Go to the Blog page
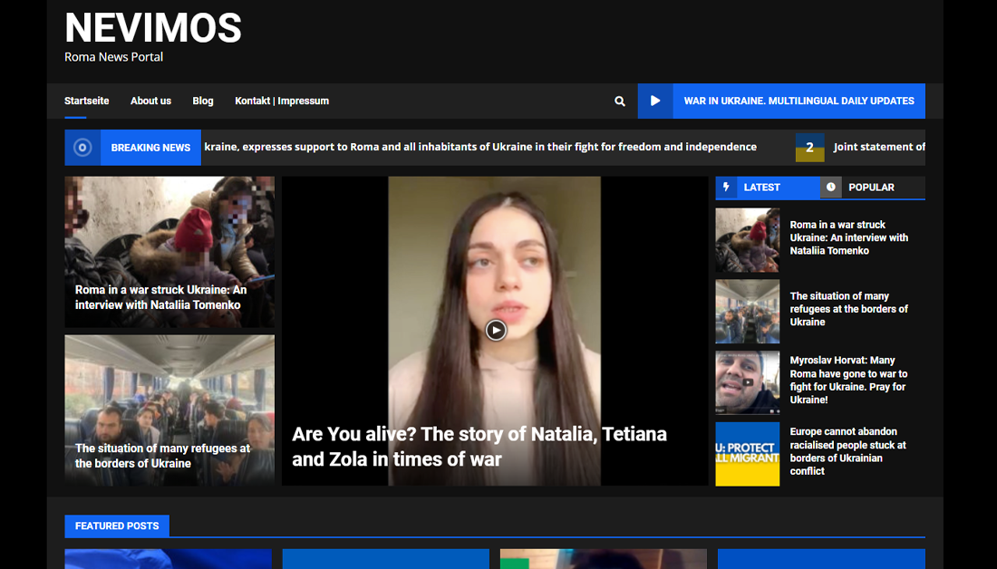 (x=203, y=101)
